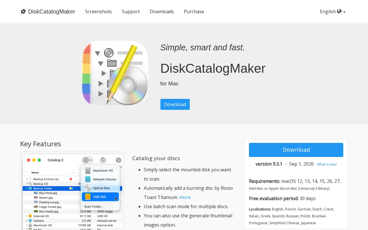
Task: Click the small blue Download button in hero
Action: [x=175, y=104]
